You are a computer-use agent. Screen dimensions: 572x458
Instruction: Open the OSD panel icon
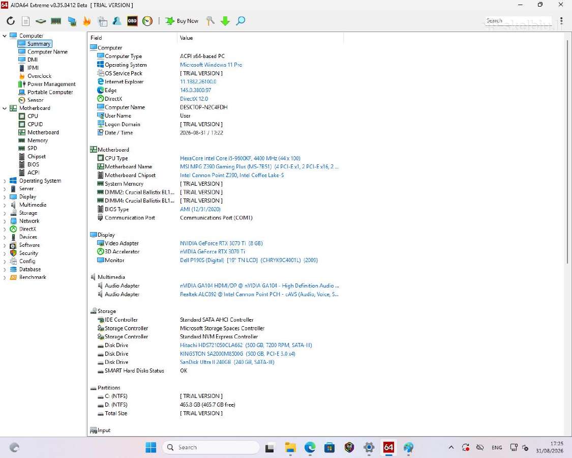click(132, 21)
